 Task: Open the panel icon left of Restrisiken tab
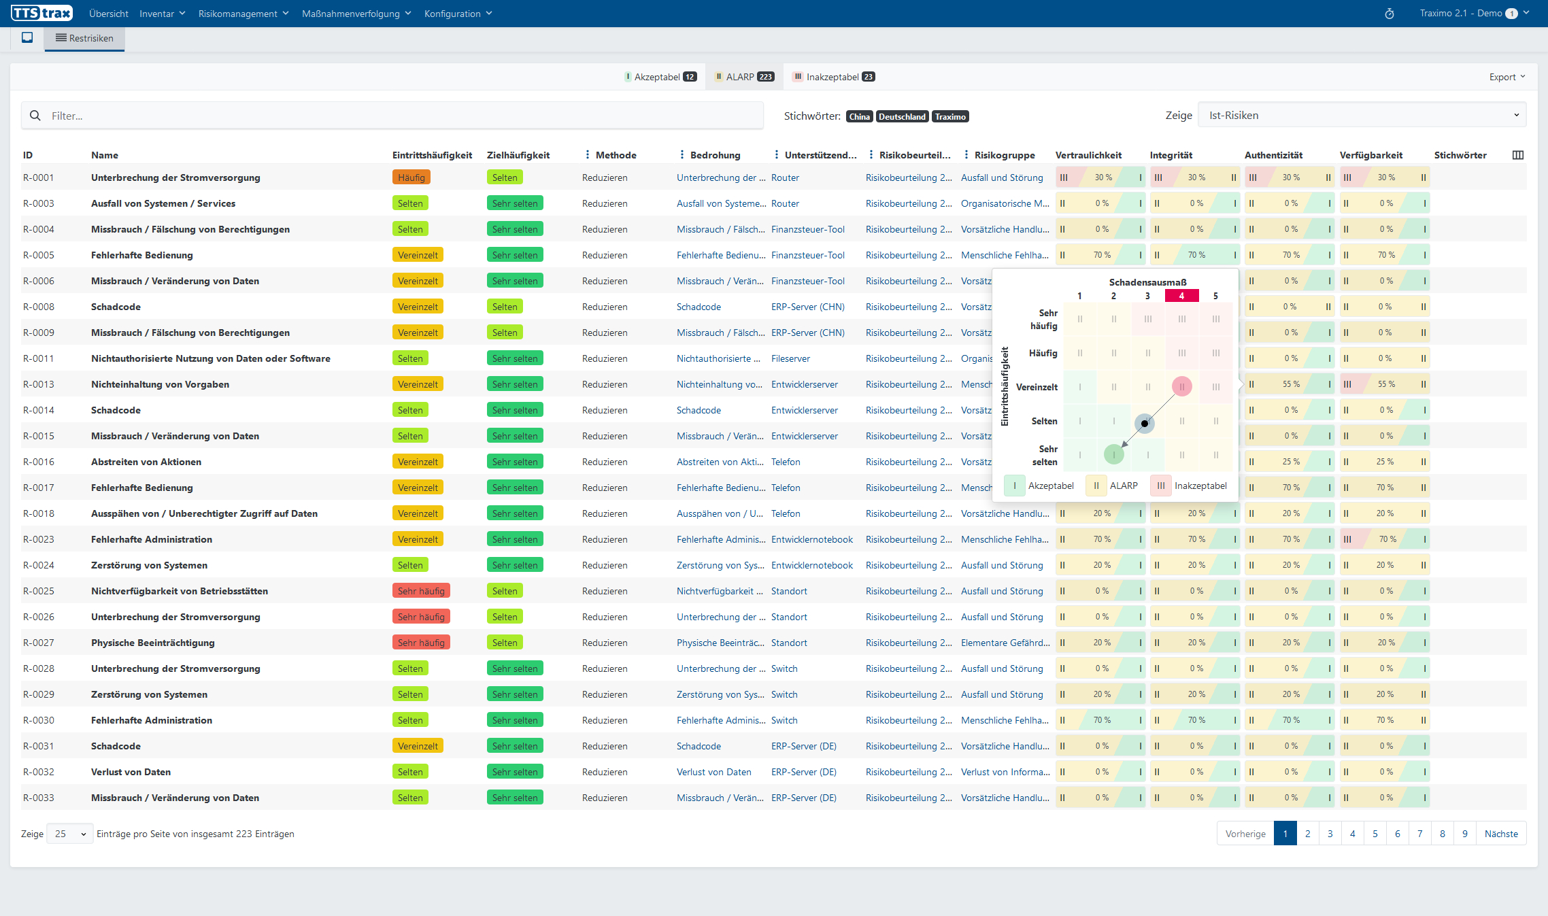tap(27, 38)
